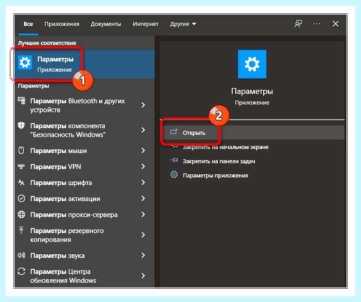Click the Windows Security shield icon
This screenshot has height=302, width=361.
[21, 126]
